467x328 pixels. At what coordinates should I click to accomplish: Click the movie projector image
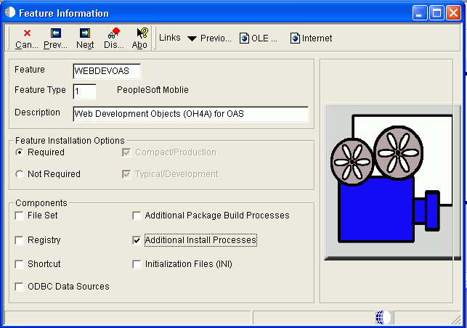pyautogui.click(x=391, y=181)
